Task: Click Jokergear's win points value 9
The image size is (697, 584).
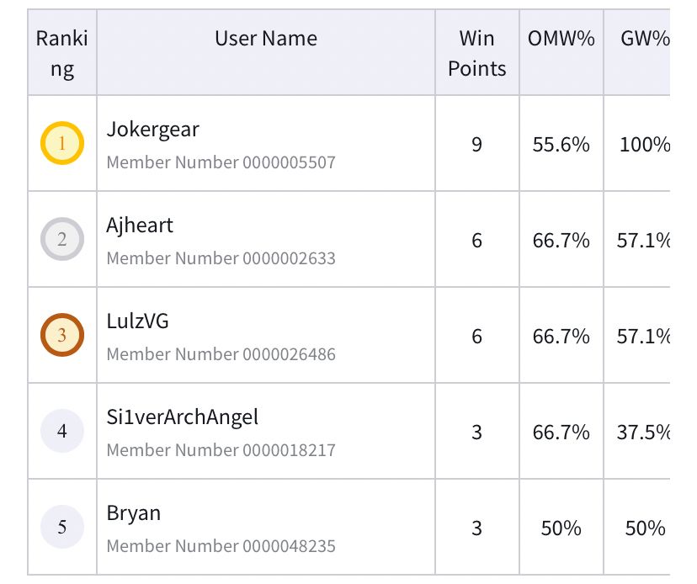Action: [x=476, y=145]
